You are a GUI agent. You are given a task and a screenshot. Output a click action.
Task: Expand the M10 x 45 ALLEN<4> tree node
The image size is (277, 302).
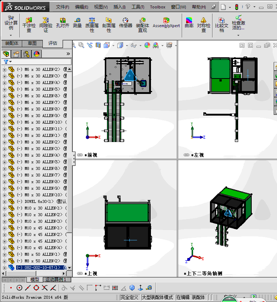pos(4,248)
